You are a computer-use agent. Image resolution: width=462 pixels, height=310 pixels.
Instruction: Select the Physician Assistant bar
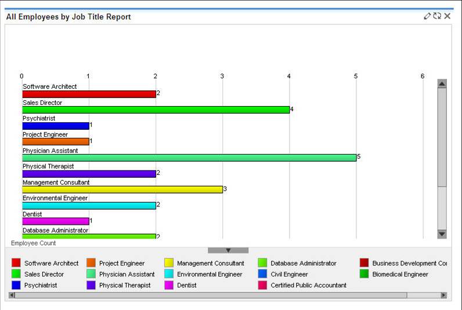[189, 158]
